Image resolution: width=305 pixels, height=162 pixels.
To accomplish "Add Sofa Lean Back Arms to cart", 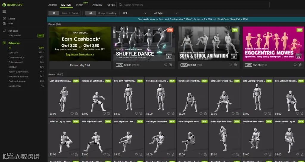I will pos(173,113).
